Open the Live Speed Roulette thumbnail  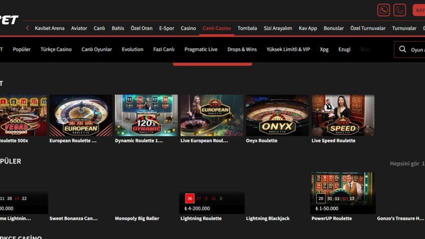342,115
